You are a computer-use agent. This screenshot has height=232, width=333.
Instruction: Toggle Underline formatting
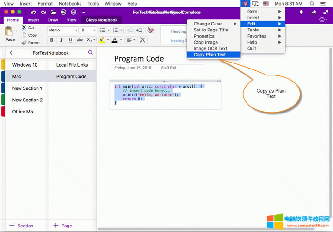pos(70,40)
